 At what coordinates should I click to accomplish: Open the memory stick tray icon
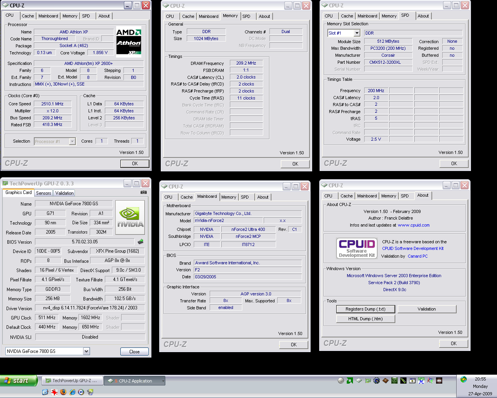(403, 381)
